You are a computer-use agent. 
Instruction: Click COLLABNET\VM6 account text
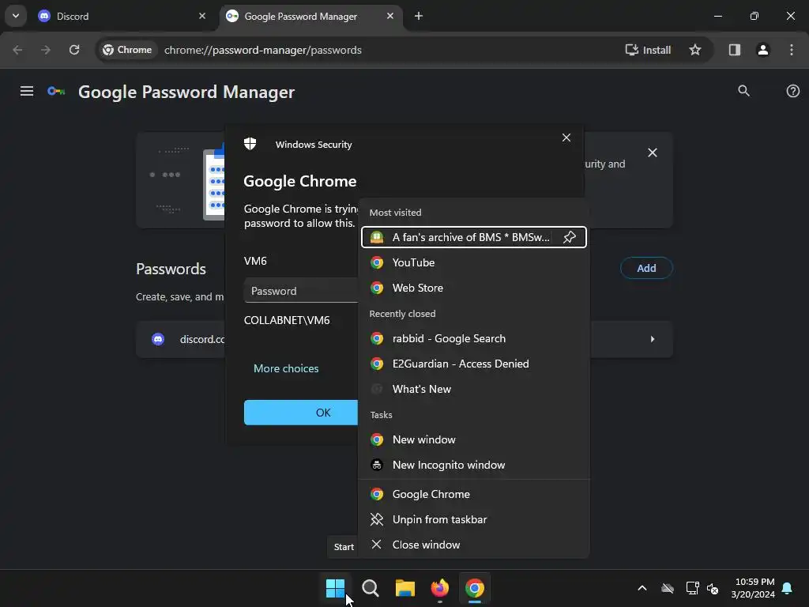[x=287, y=321]
